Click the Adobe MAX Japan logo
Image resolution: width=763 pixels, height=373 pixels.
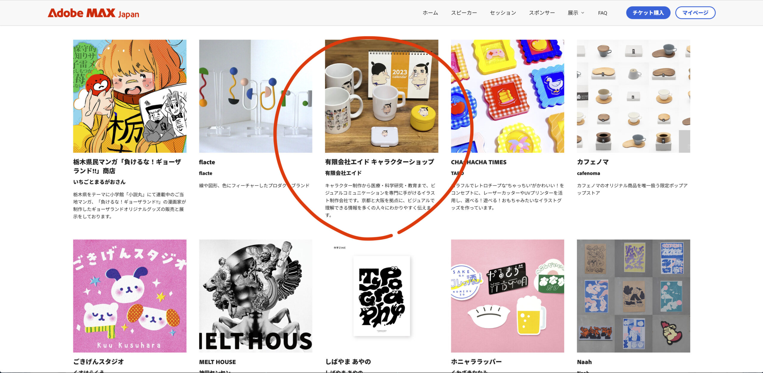[93, 13]
